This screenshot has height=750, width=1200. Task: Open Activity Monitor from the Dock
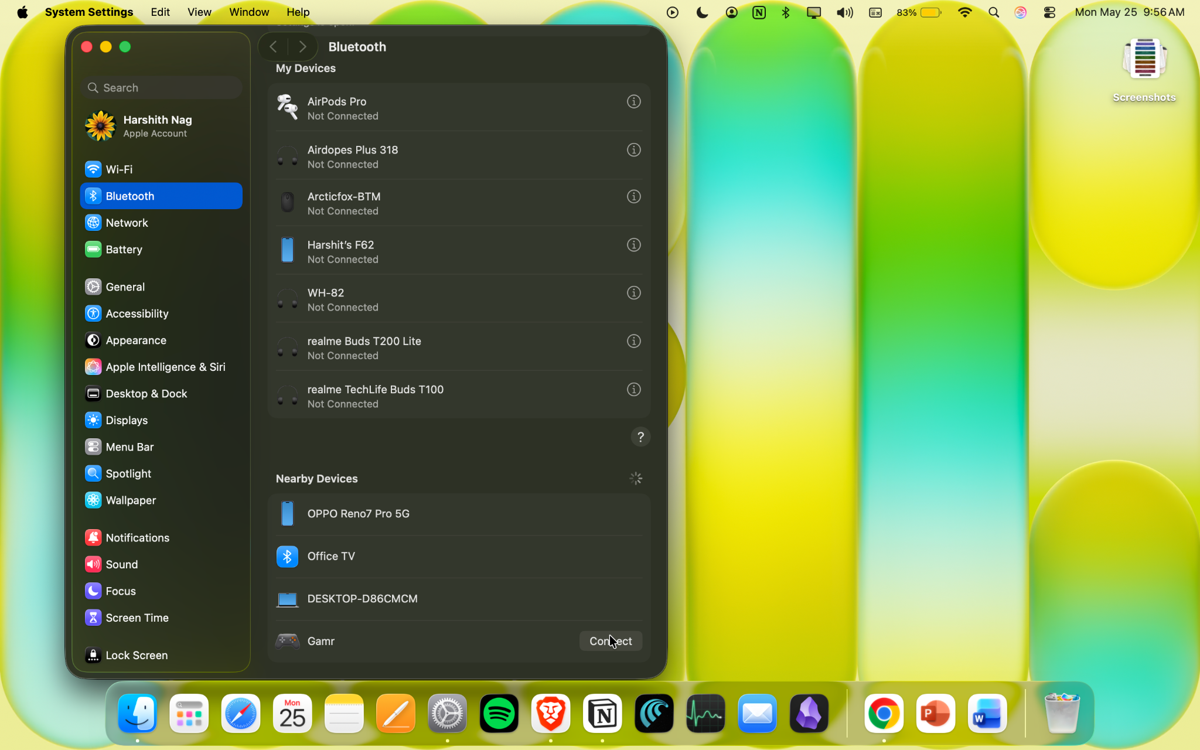705,714
